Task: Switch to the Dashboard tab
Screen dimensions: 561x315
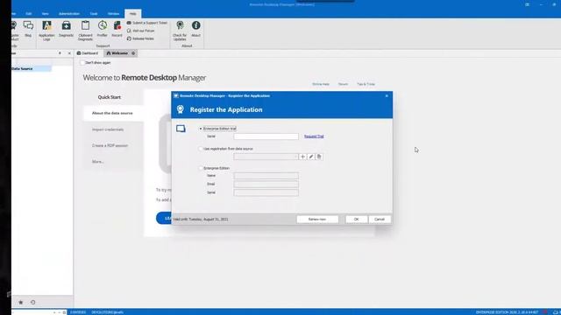Action: point(88,53)
